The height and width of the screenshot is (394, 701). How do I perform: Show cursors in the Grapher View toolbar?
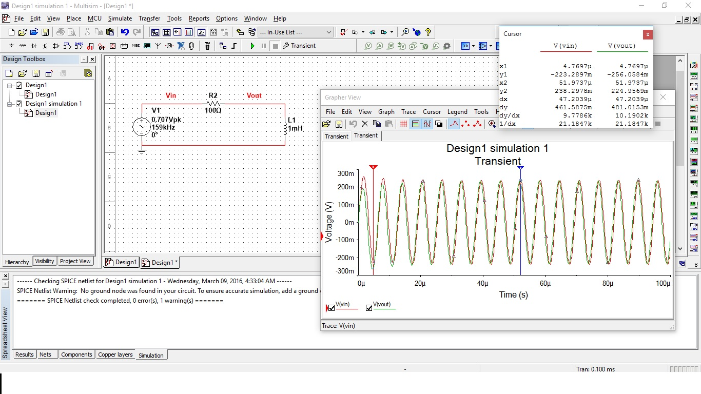pos(427,124)
